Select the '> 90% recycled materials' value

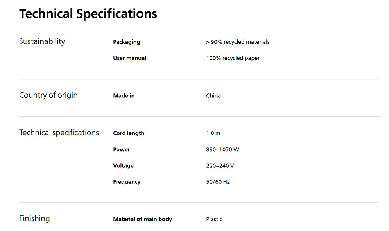coord(238,42)
